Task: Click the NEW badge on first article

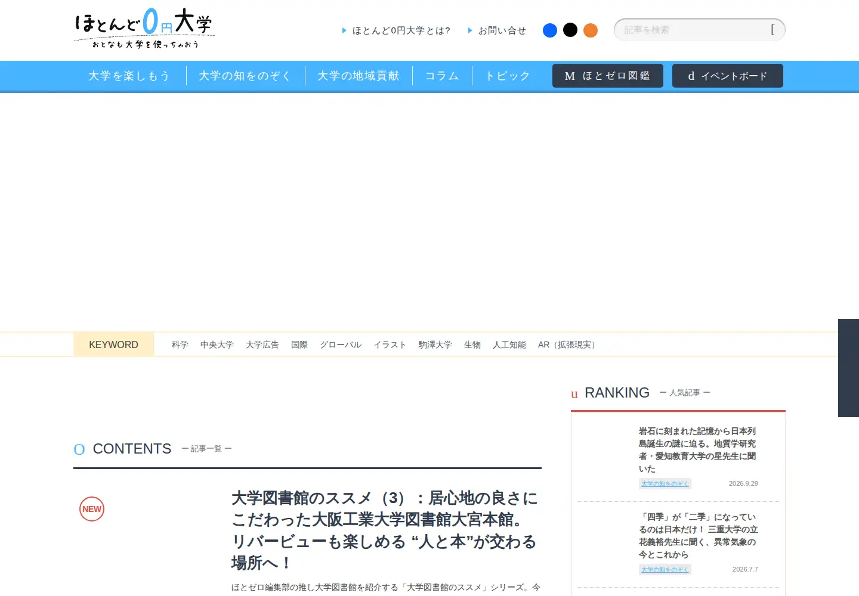Action: (92, 509)
